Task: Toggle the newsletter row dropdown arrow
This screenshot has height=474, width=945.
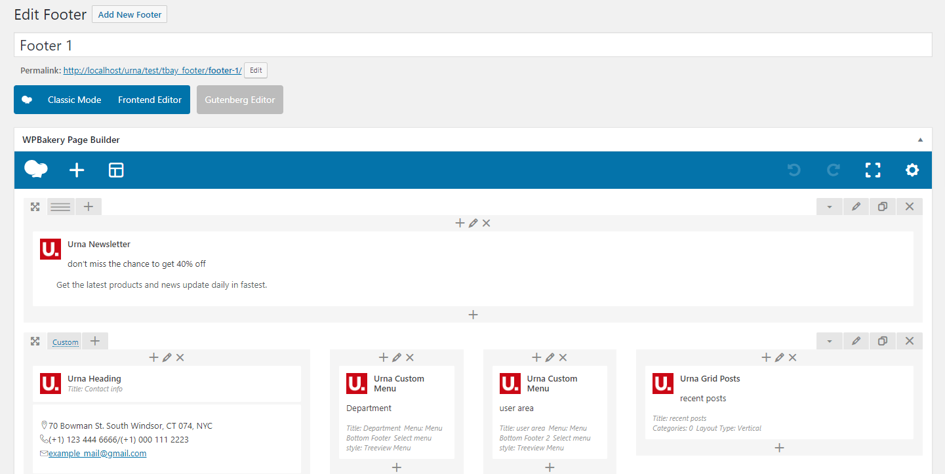Action: [830, 207]
